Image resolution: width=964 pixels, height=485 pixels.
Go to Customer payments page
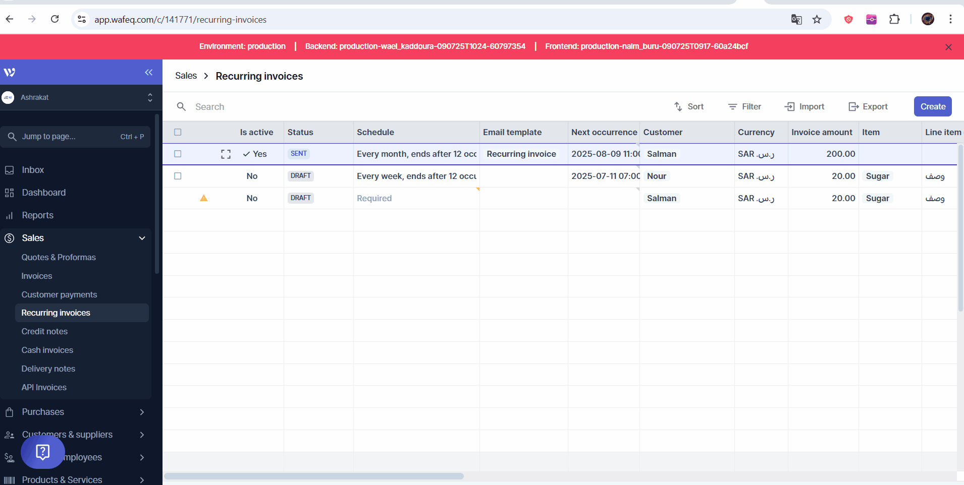(x=59, y=294)
